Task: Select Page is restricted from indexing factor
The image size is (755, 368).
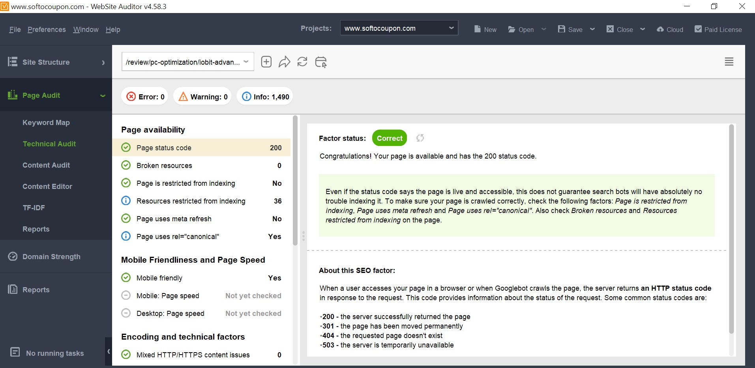Action: point(201,183)
